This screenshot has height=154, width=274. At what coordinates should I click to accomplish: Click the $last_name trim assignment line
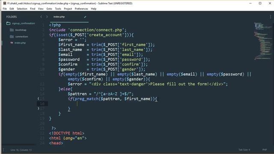pos(105,50)
